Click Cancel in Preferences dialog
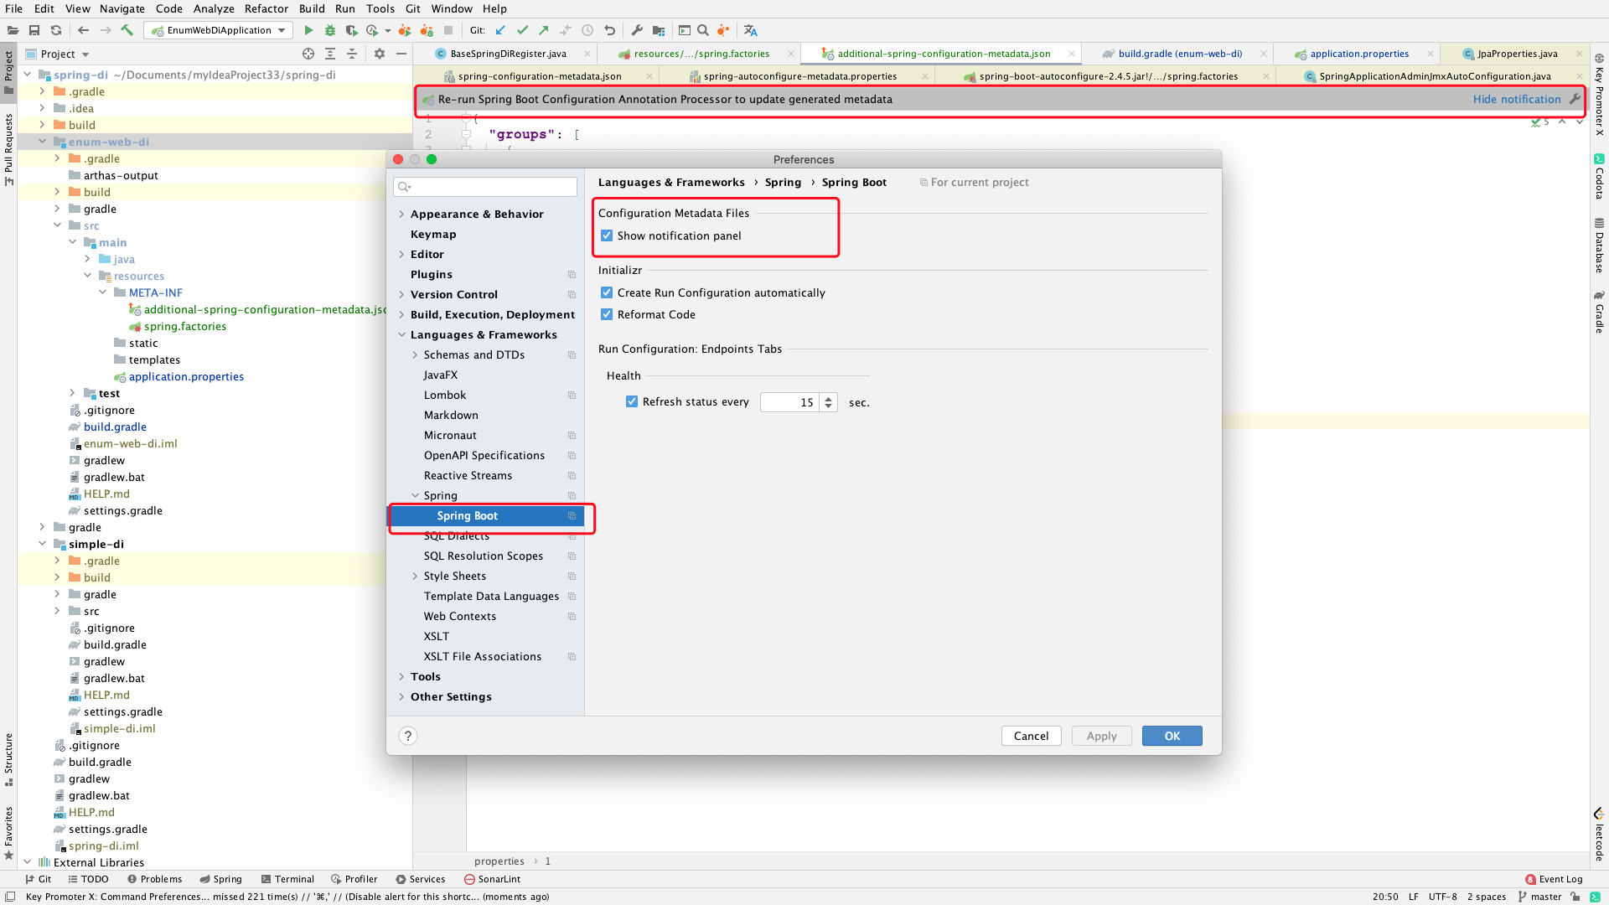 coord(1031,736)
